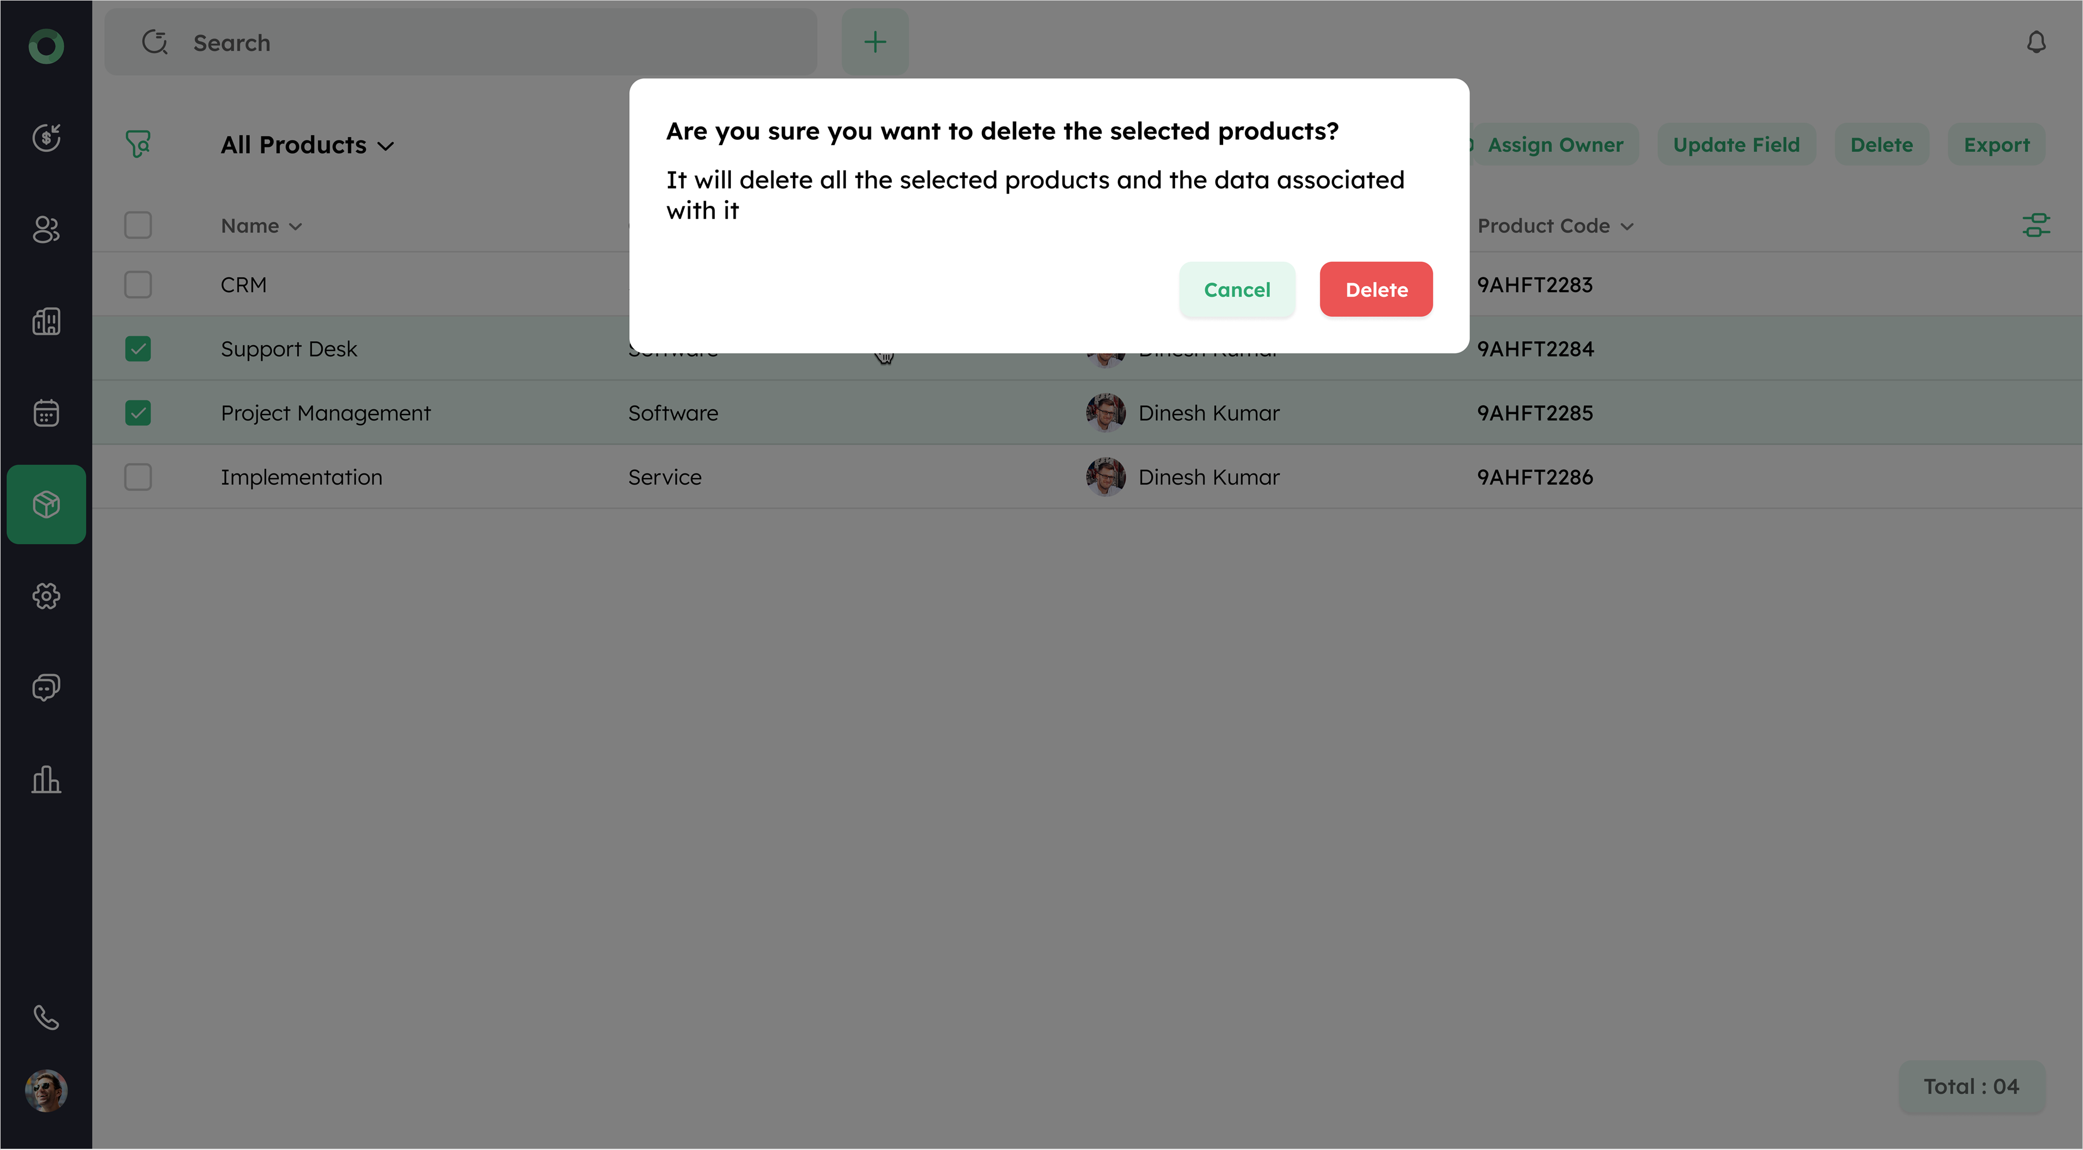Click the Export toolbar button
This screenshot has width=2083, height=1150.
coord(1996,145)
